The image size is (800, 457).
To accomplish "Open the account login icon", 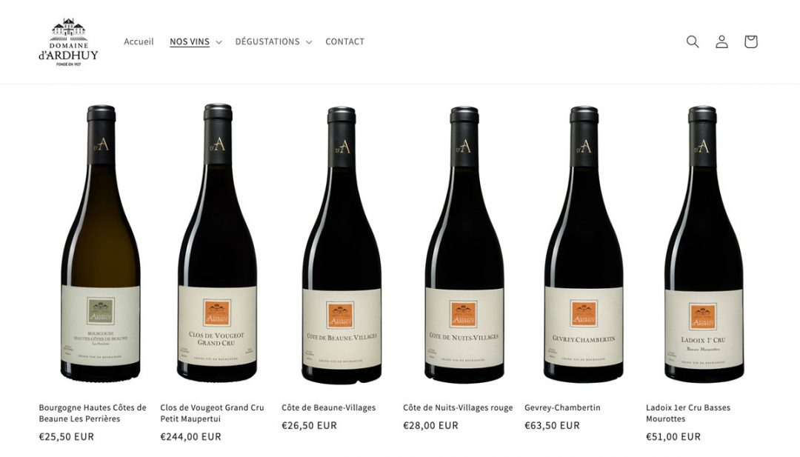I will [721, 41].
